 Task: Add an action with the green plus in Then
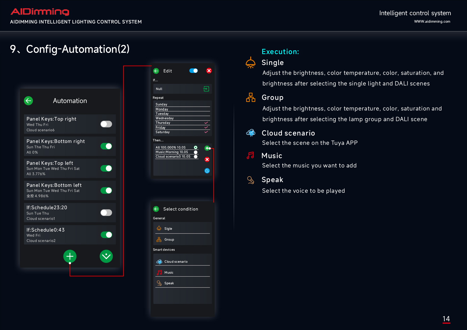coord(207,148)
